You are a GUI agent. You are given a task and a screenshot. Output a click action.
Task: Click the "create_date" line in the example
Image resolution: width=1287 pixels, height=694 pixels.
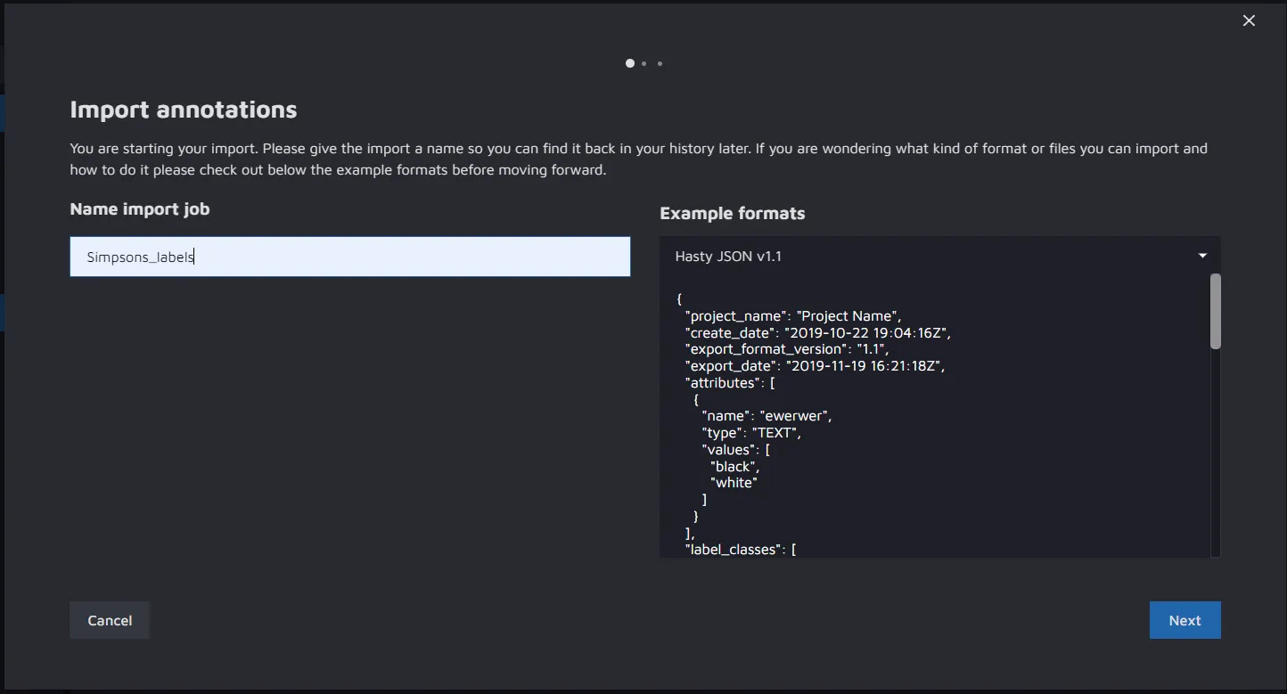(x=817, y=333)
